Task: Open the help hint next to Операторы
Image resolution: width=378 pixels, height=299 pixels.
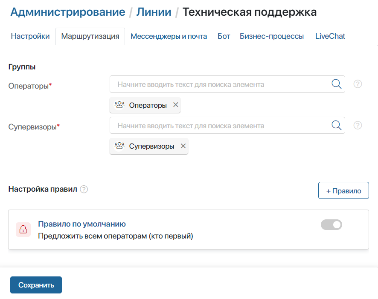Action: 358,84
